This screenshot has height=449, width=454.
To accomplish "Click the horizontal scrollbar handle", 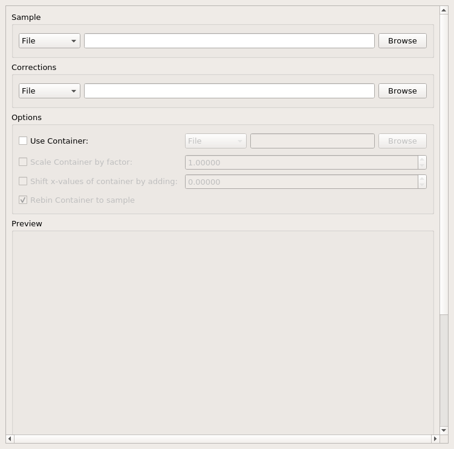I will (222, 439).
